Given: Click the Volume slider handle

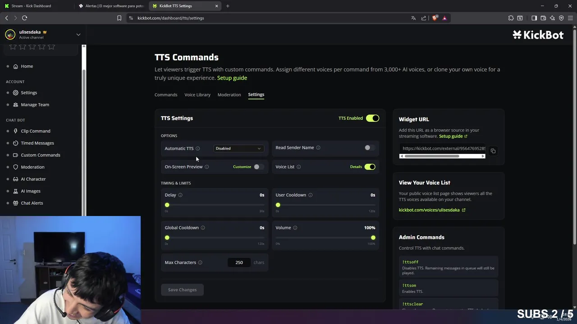Looking at the screenshot, I should point(373,238).
